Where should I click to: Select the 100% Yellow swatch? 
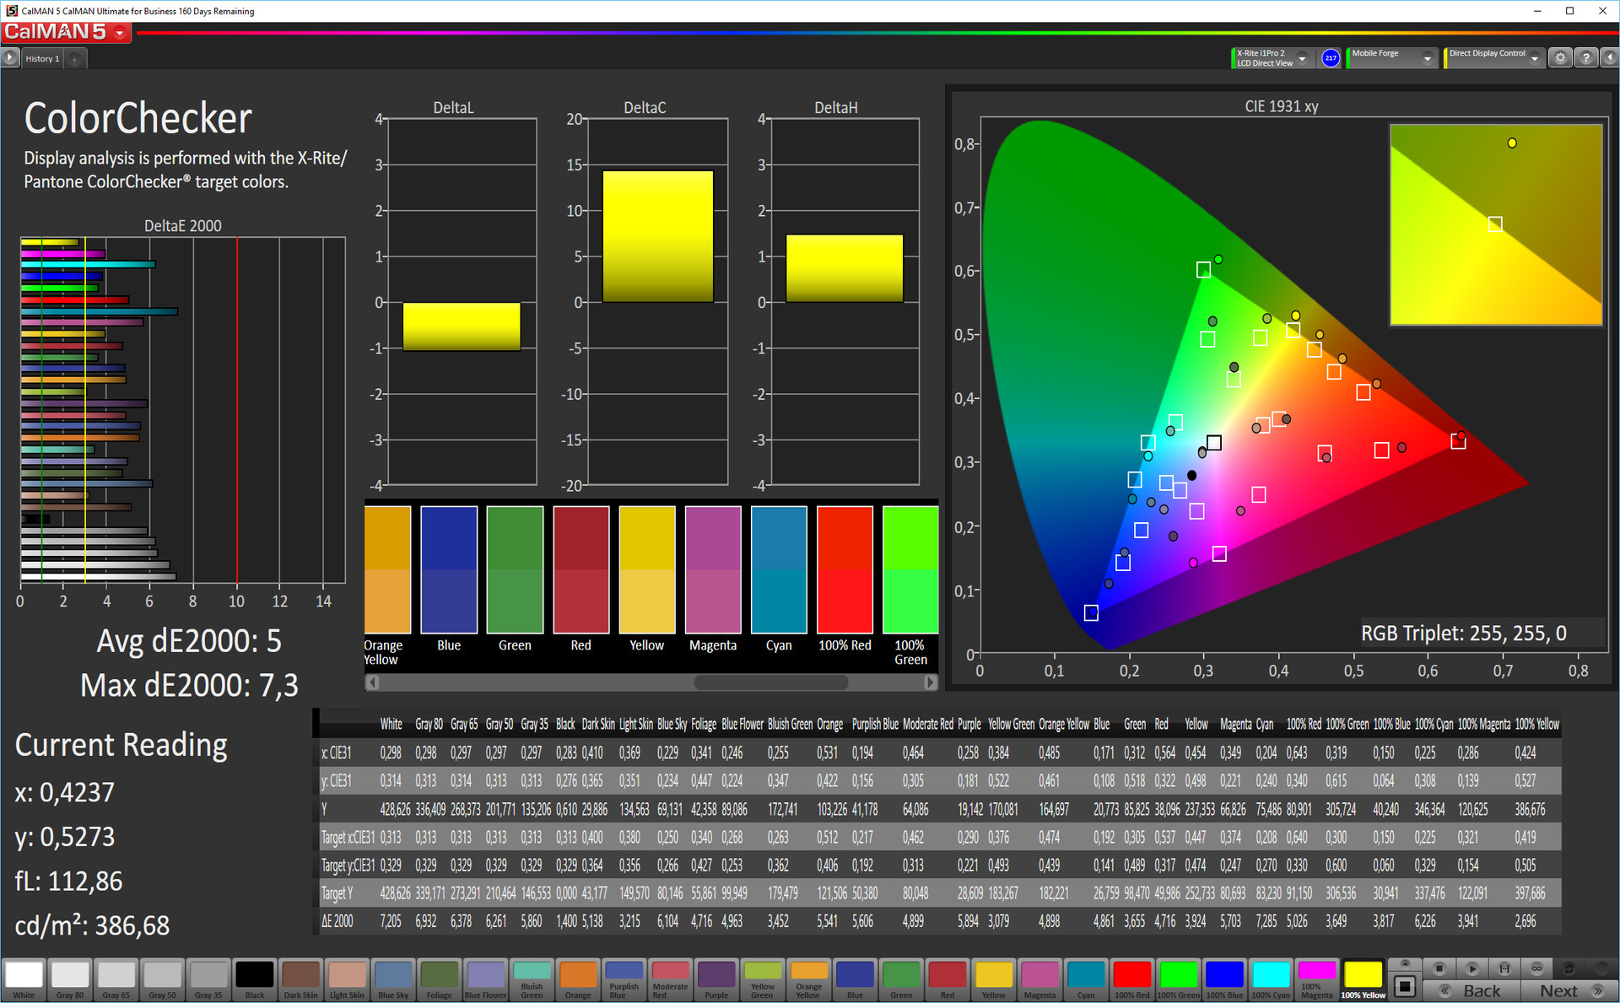point(1363,979)
